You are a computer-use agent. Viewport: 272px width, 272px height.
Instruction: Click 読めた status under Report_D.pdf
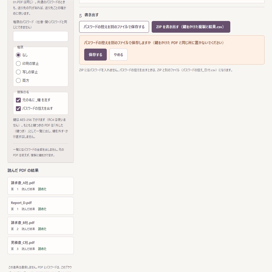(42, 209)
